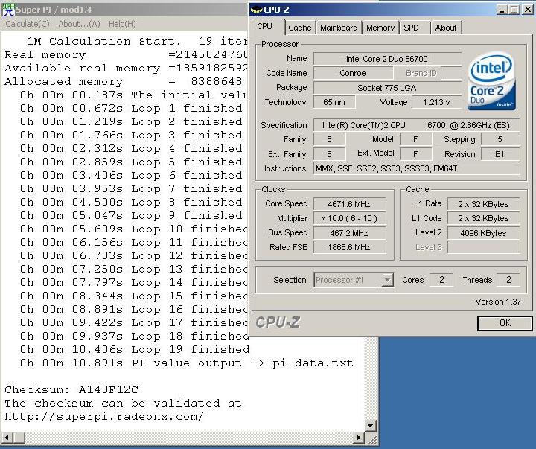Image resolution: width=536 pixels, height=449 pixels.
Task: Click the 'Checksum: A148F12C' line
Action: [71, 390]
